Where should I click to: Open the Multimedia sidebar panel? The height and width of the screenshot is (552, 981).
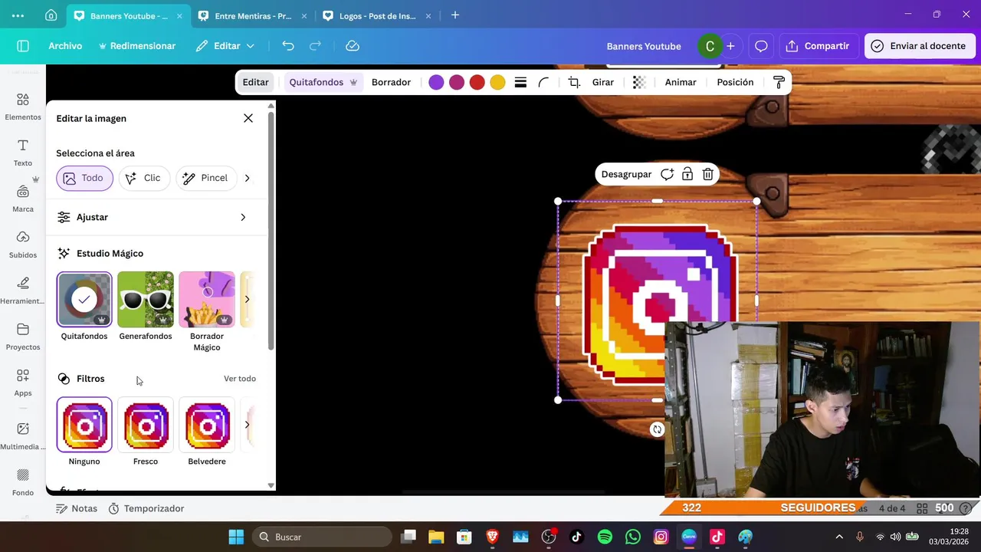23,436
